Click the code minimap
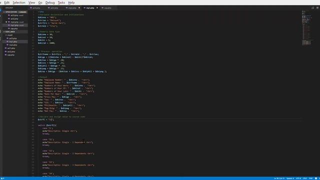 pos(306,27)
